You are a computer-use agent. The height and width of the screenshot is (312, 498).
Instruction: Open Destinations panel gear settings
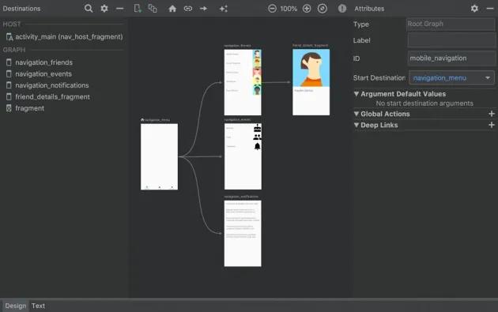(104, 9)
